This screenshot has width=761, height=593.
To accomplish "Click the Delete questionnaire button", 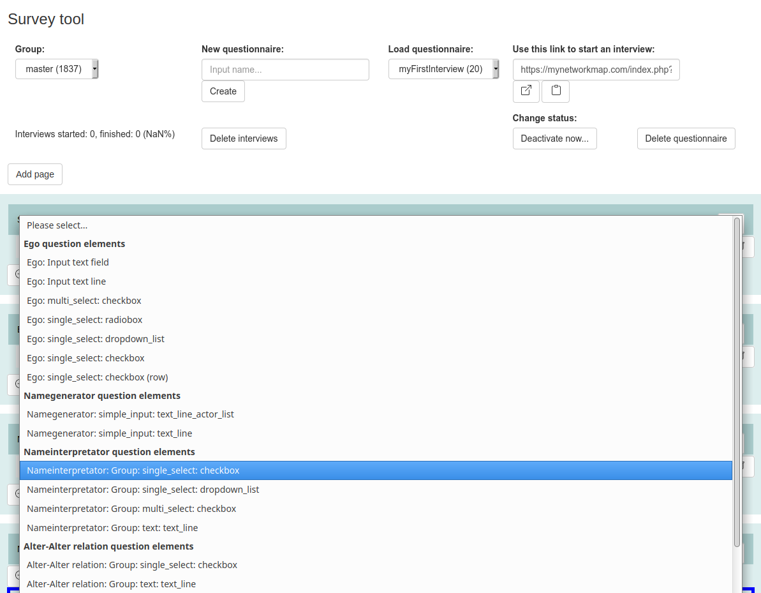I will point(686,139).
